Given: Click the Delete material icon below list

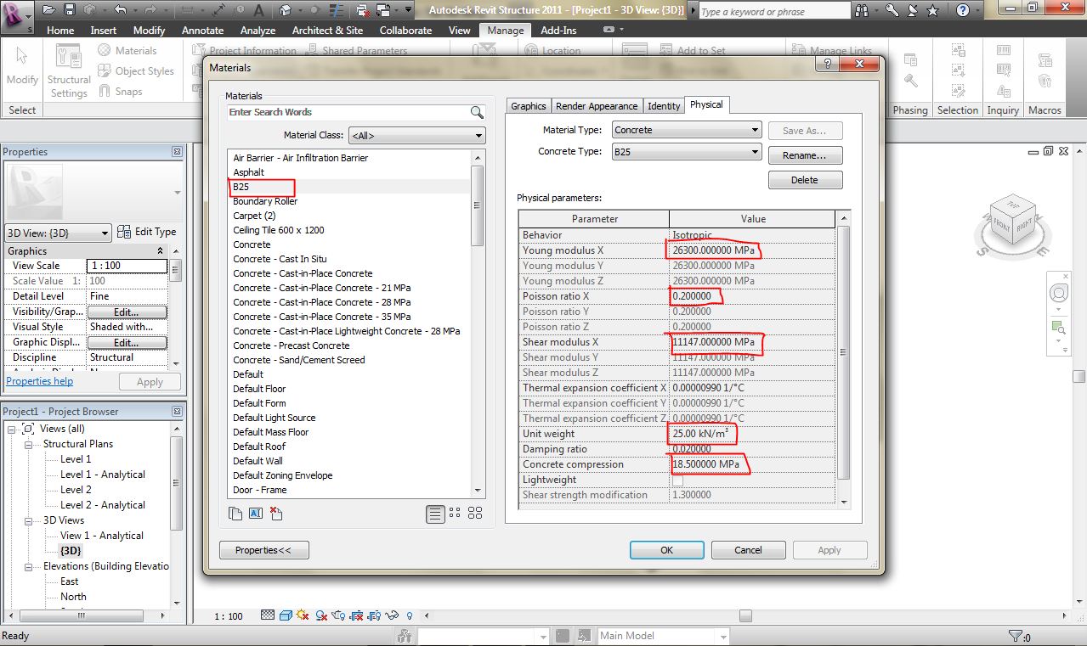Looking at the screenshot, I should [x=276, y=514].
